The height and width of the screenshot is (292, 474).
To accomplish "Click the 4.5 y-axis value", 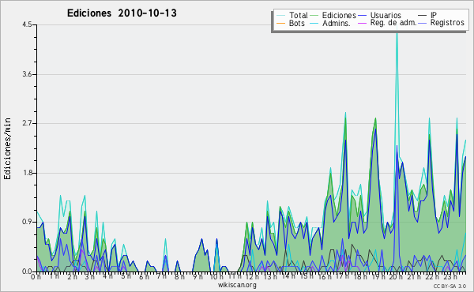I will 27,24.
